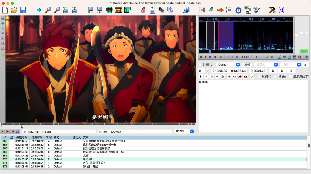Open the 说话人 actor dropdown
This screenshot has width=311, height=174.
point(266,65)
